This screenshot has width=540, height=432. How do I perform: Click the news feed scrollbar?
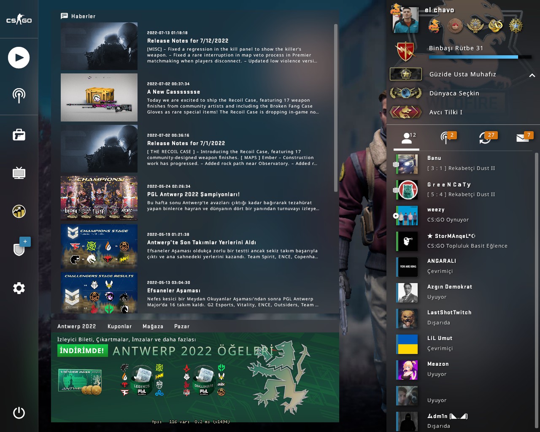tap(336, 107)
